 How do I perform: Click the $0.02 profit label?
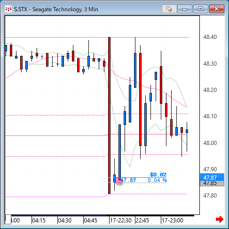pos(158,175)
